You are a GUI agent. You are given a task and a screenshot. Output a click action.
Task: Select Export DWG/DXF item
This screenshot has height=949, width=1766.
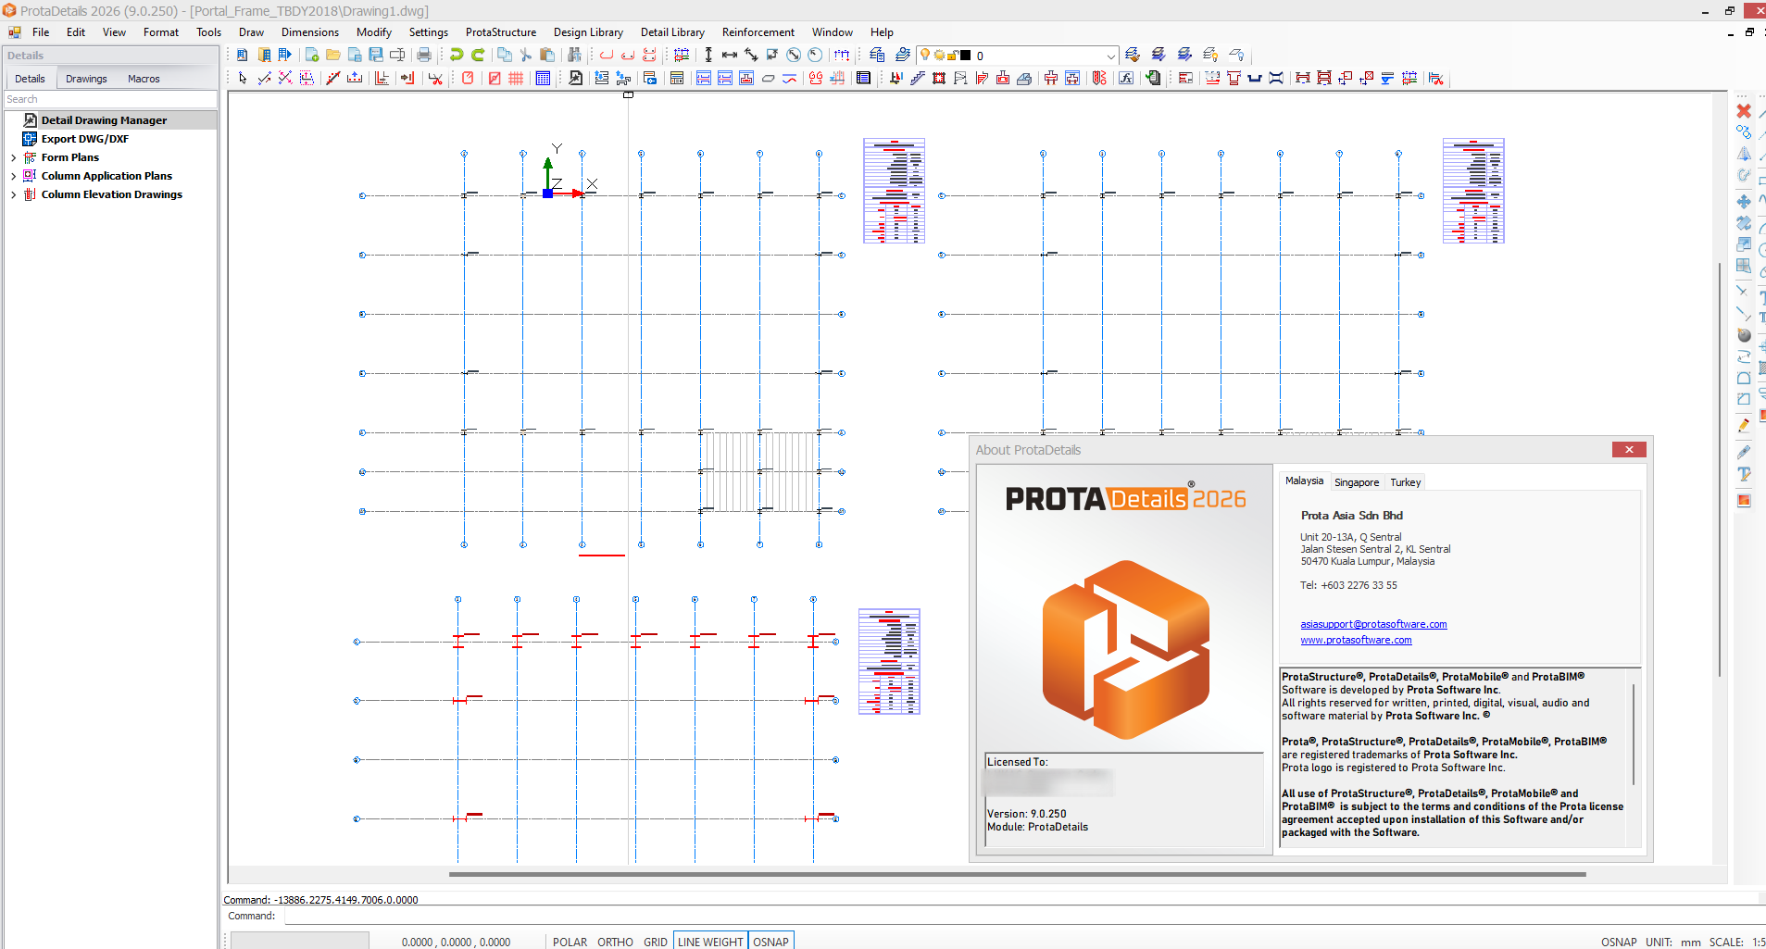pyautogui.click(x=85, y=139)
